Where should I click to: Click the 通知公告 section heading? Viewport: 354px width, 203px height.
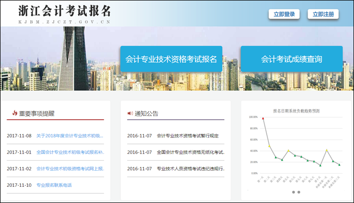pos(146,114)
